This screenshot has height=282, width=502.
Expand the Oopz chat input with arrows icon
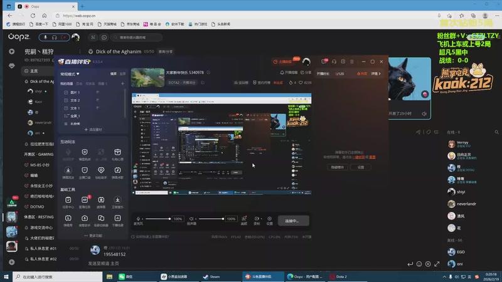(437, 264)
